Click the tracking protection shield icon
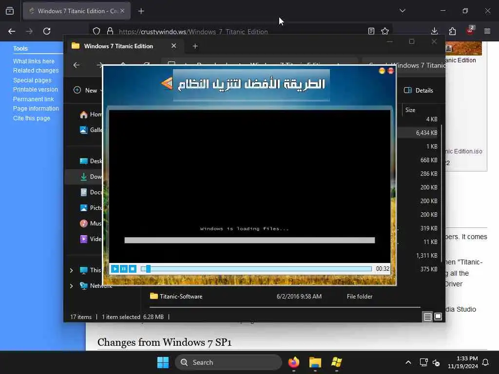 [96, 31]
